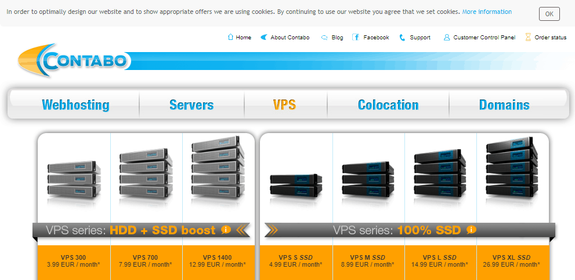Click the Contabo logo
The width and height of the screenshot is (575, 280).
coord(73,60)
